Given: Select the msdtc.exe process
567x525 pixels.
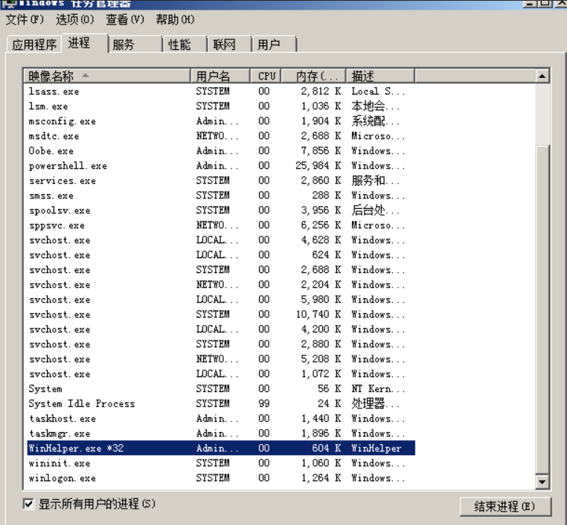Looking at the screenshot, I should point(220,136).
